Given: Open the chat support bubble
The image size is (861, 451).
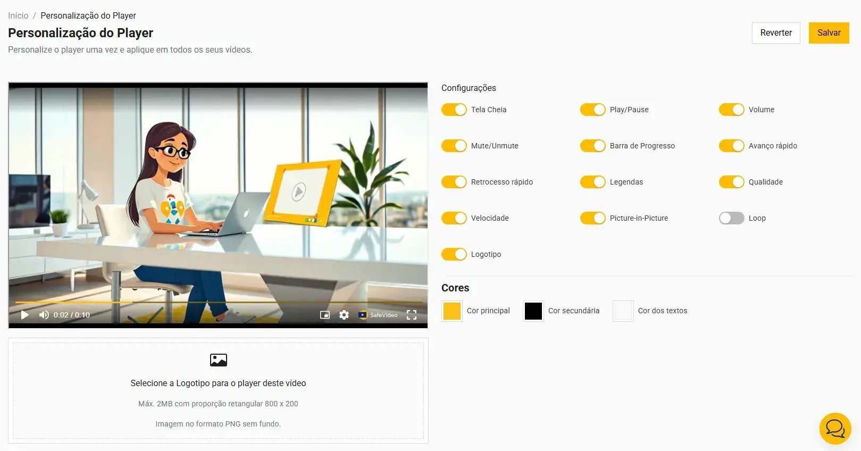Looking at the screenshot, I should pyautogui.click(x=835, y=428).
